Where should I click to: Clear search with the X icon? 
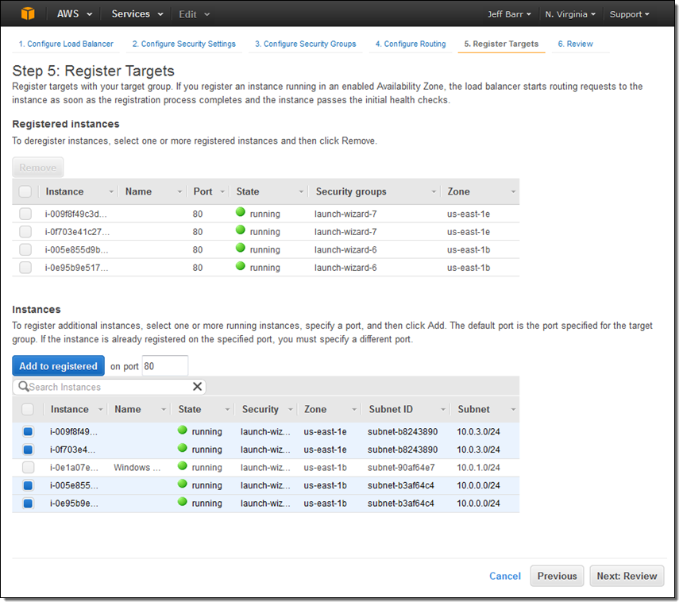tap(198, 387)
